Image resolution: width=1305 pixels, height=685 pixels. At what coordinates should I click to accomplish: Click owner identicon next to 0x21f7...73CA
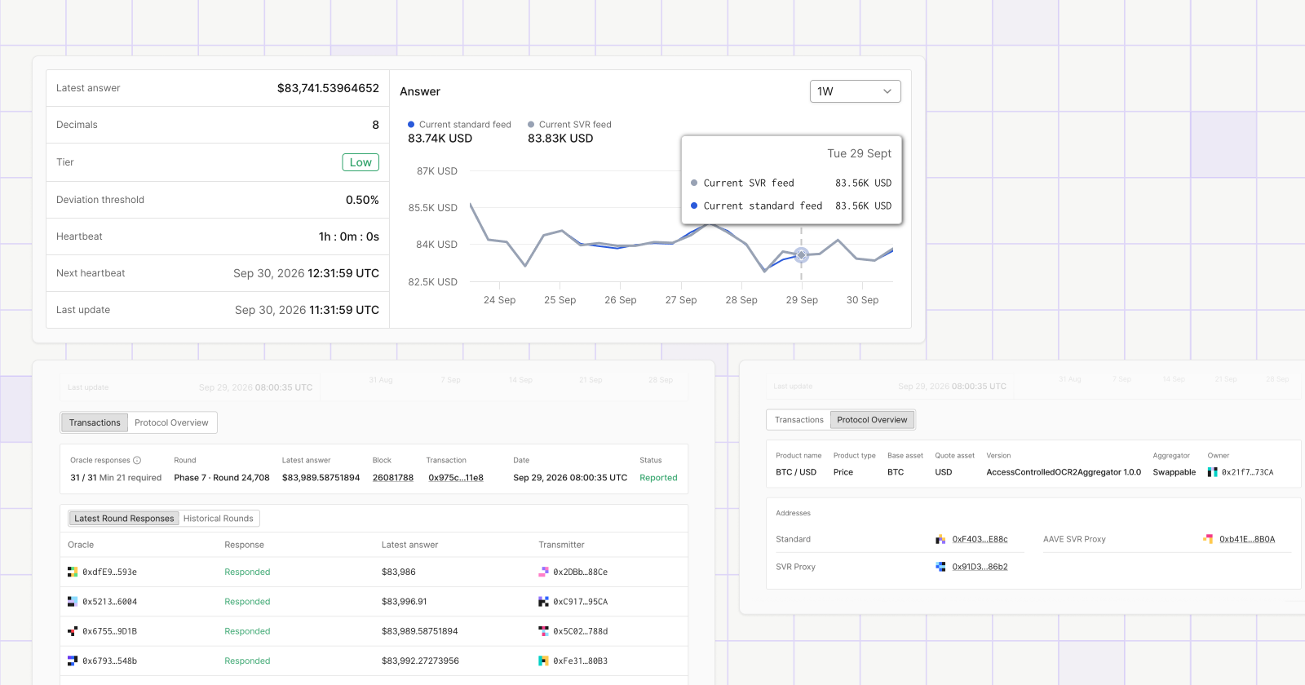(x=1212, y=472)
